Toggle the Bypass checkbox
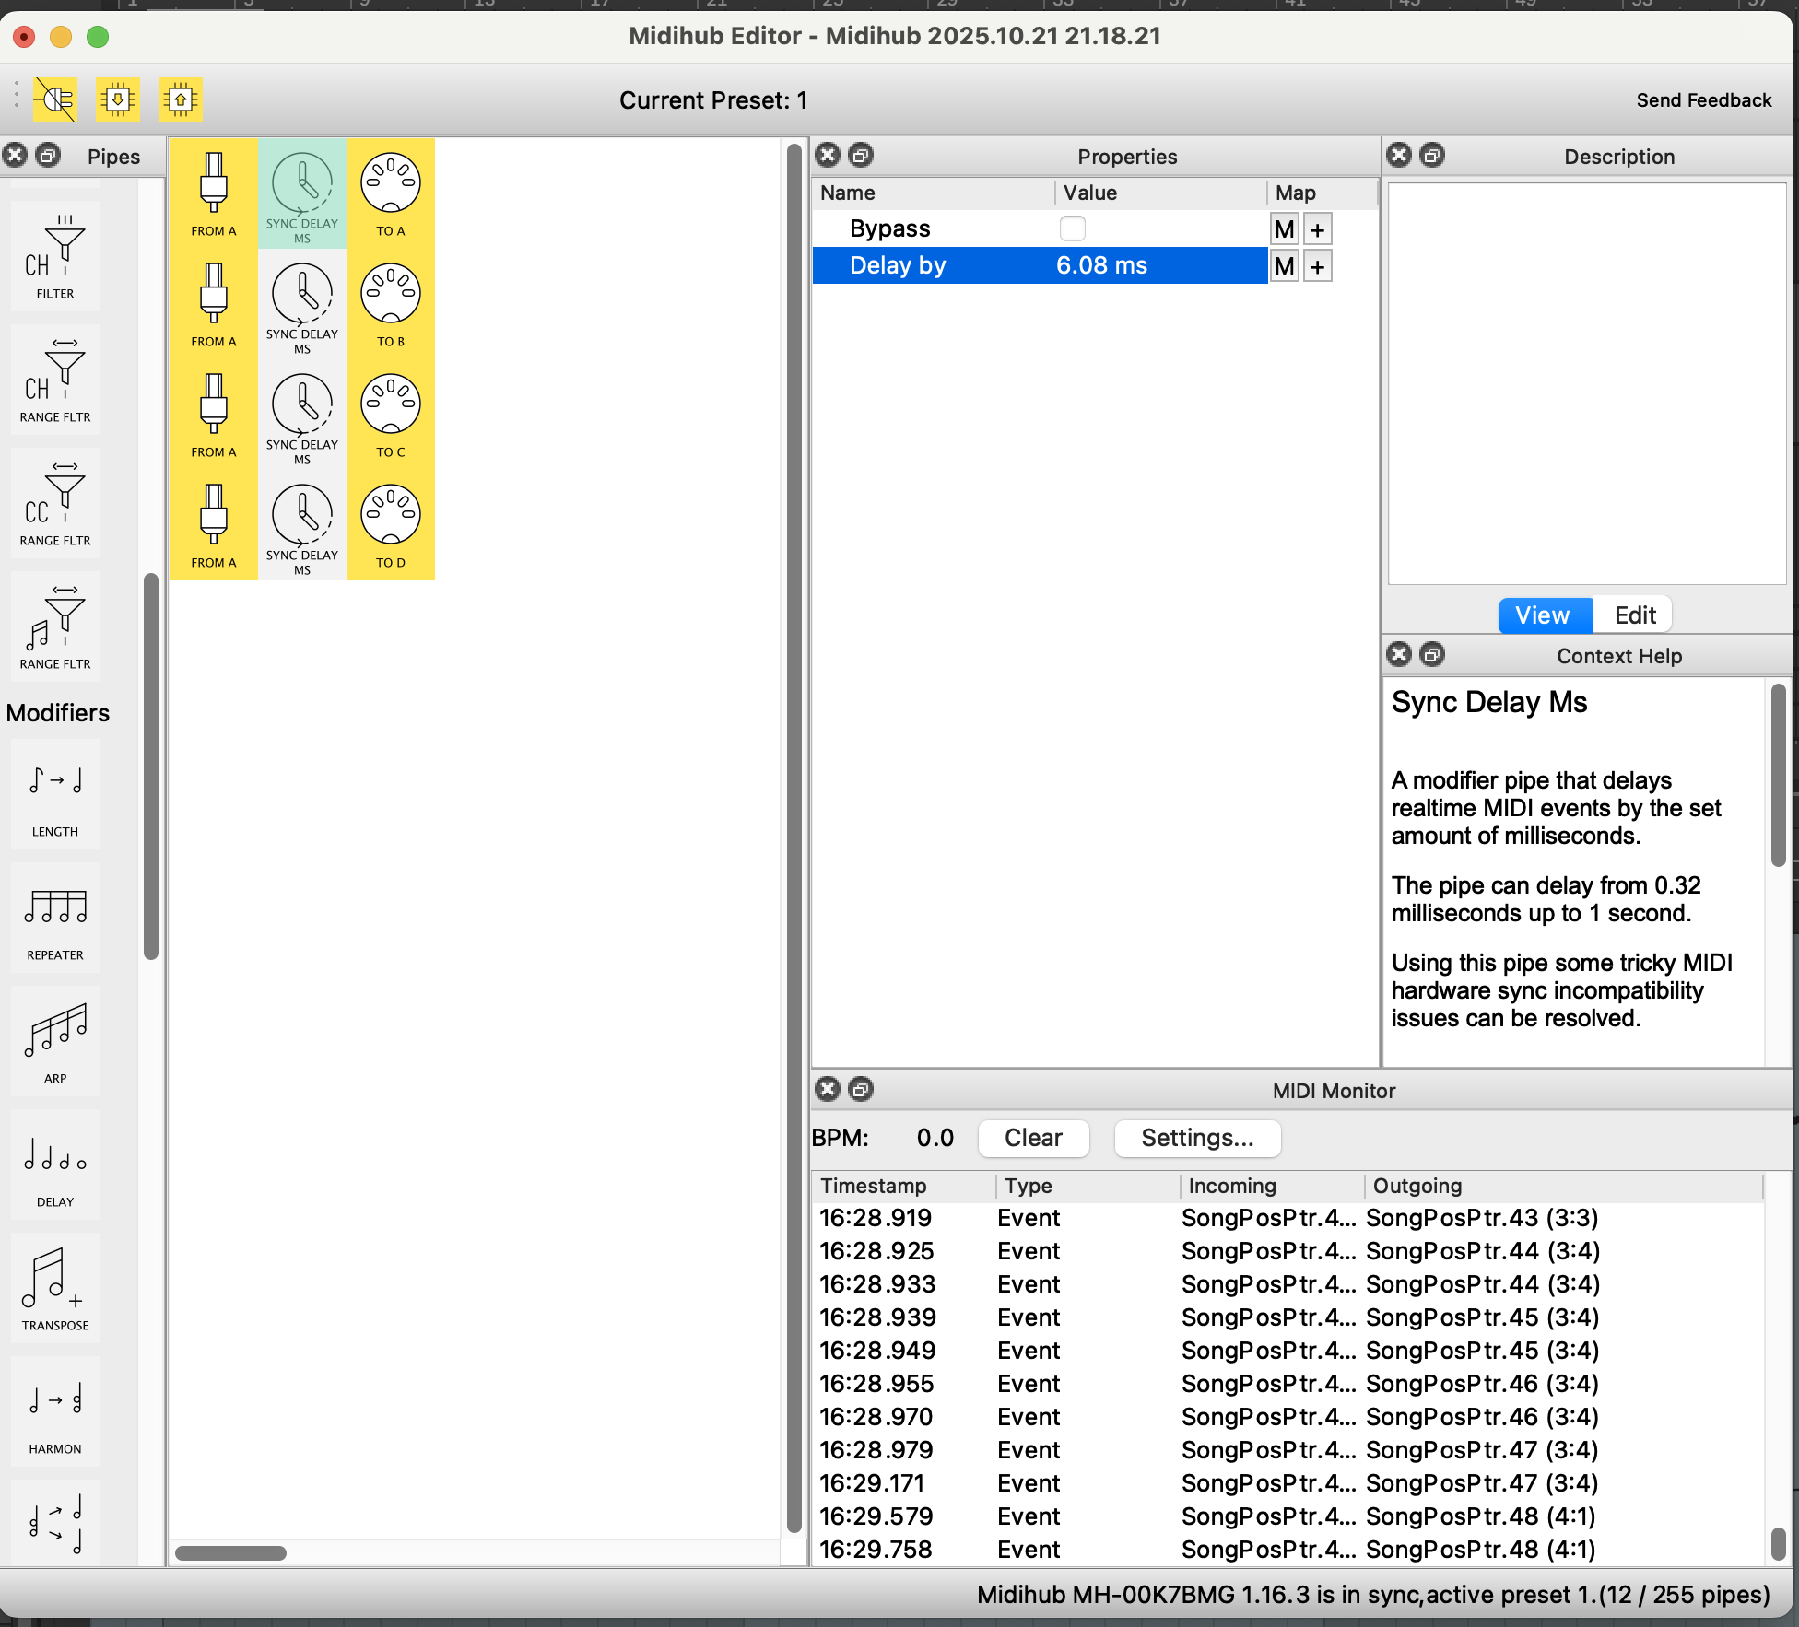Image resolution: width=1799 pixels, height=1627 pixels. click(1073, 228)
